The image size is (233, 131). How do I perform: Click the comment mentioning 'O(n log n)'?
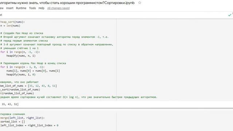(79, 97)
